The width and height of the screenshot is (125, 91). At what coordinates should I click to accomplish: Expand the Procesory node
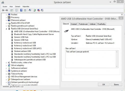(x=6, y=17)
